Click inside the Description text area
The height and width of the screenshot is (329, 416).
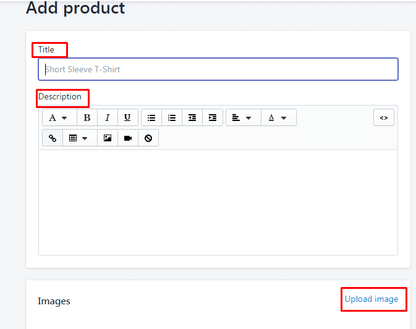pos(218,202)
